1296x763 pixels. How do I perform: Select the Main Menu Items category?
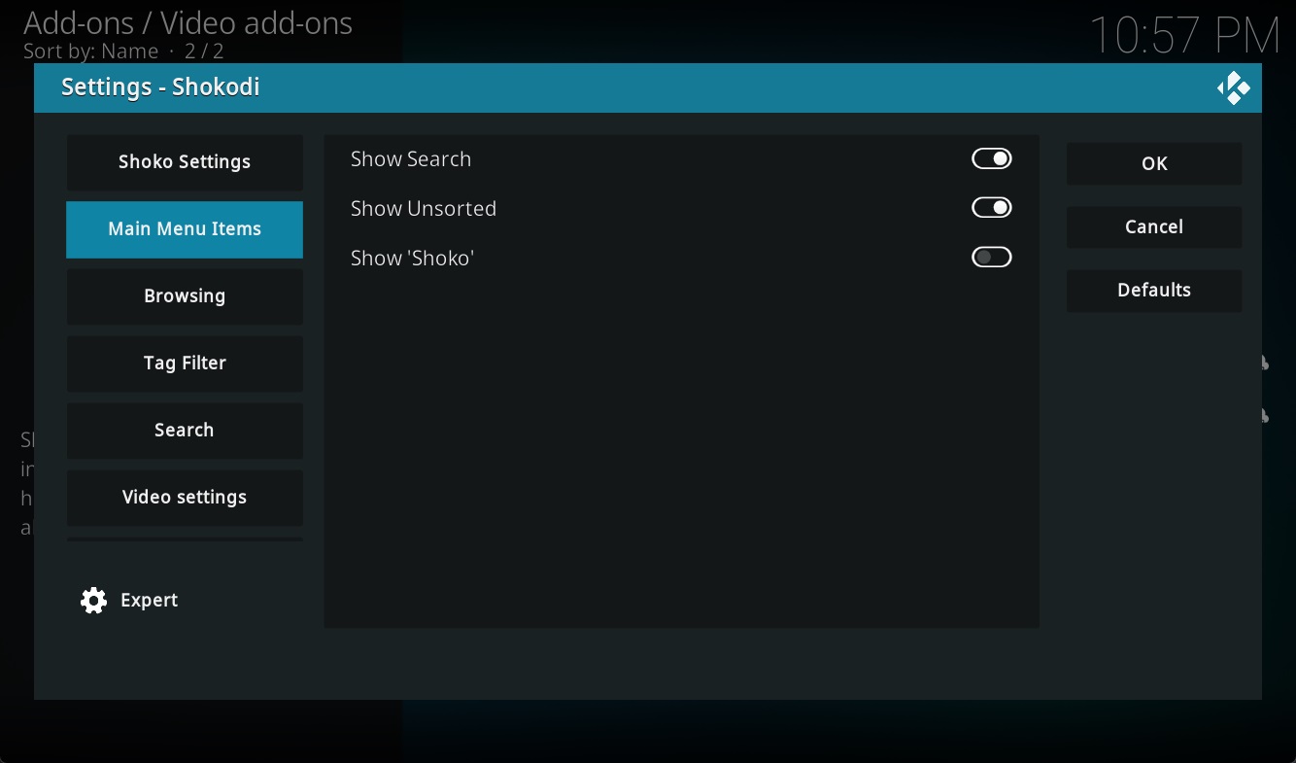(x=185, y=229)
